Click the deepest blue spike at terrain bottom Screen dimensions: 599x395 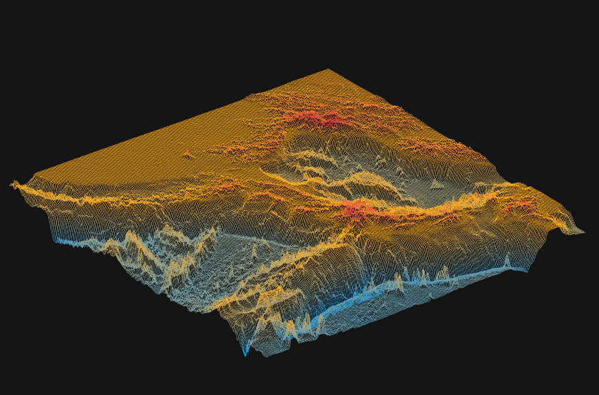245,353
